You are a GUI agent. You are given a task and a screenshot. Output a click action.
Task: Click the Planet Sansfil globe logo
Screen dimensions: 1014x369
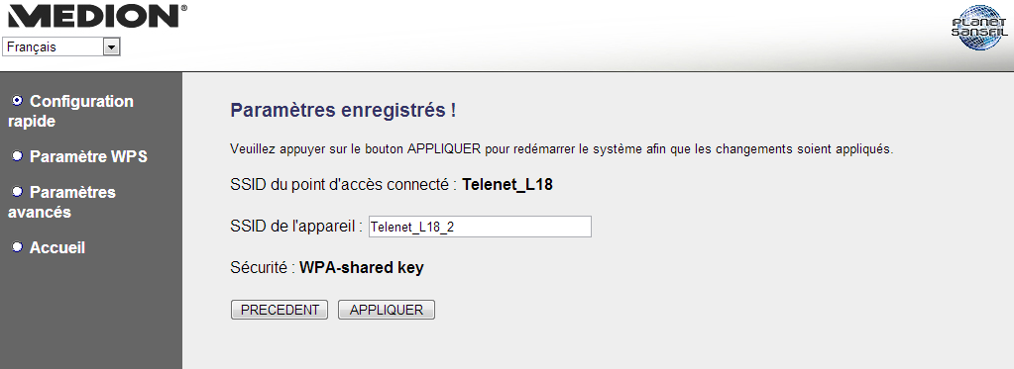click(x=979, y=28)
